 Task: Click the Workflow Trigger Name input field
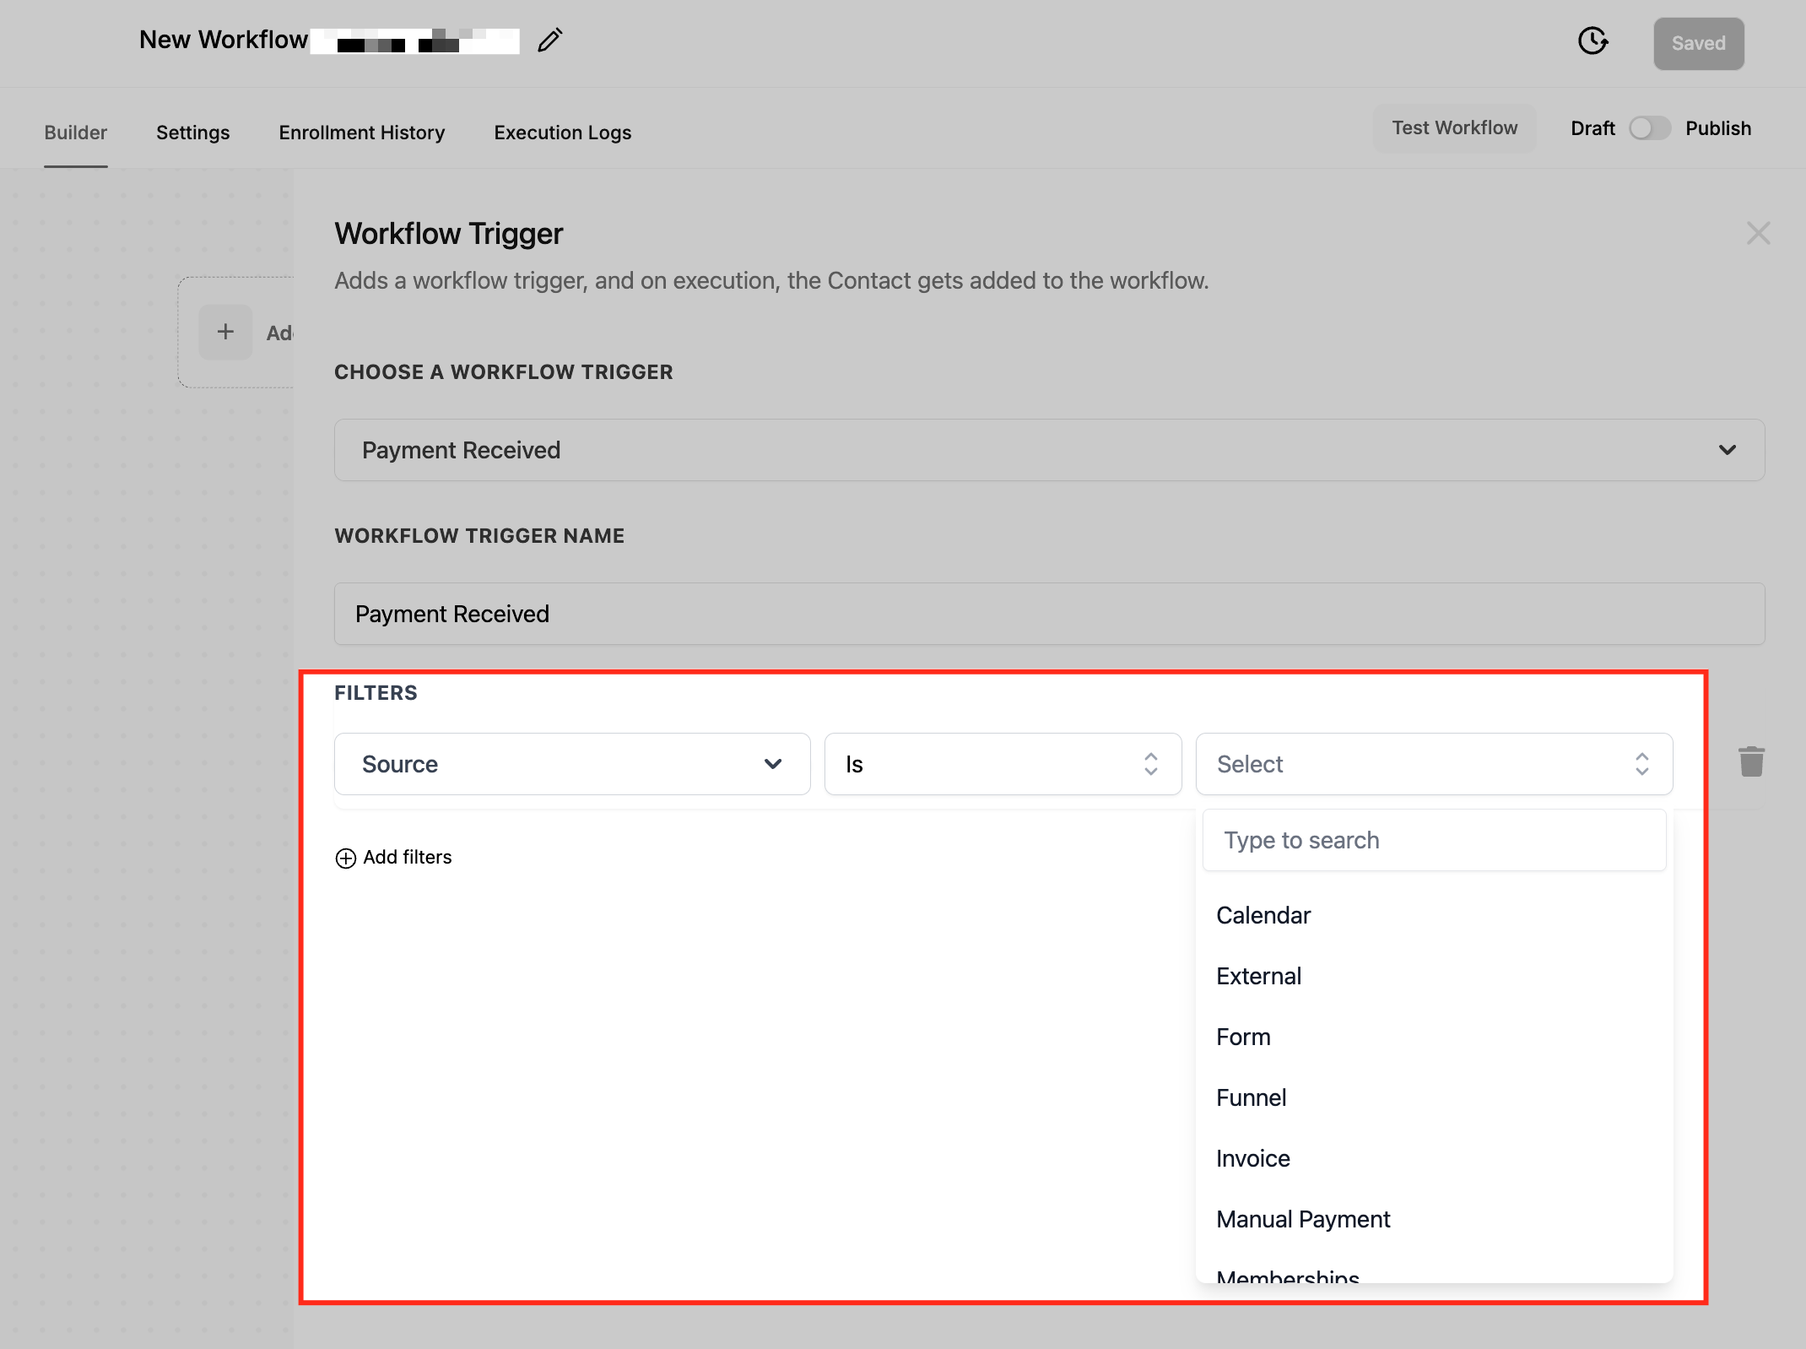1049,614
